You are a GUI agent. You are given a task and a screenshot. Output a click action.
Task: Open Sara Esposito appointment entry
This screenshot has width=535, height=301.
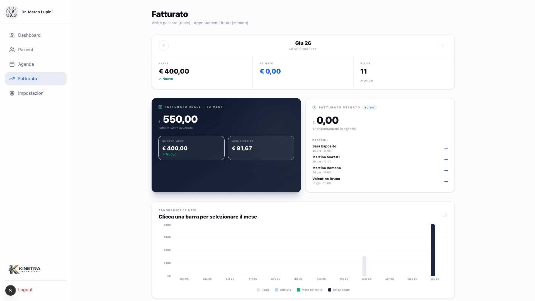[380, 148]
